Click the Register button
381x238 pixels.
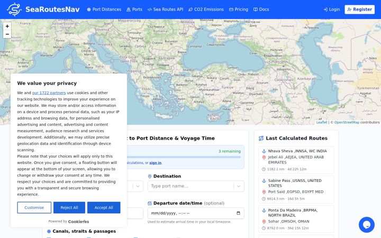[x=360, y=10]
